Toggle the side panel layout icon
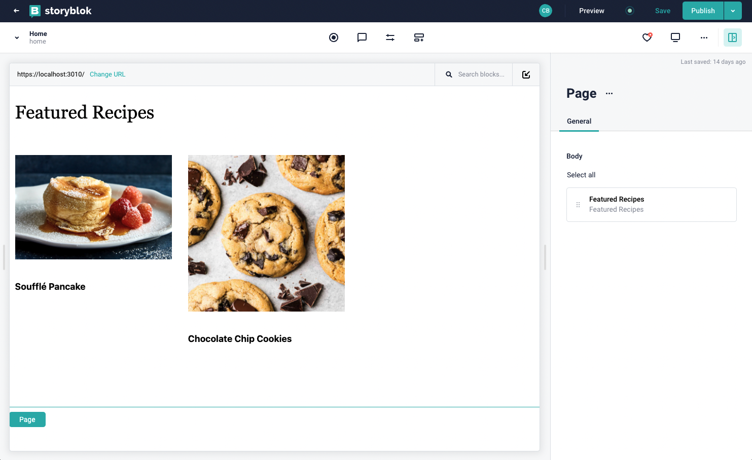 click(x=733, y=37)
